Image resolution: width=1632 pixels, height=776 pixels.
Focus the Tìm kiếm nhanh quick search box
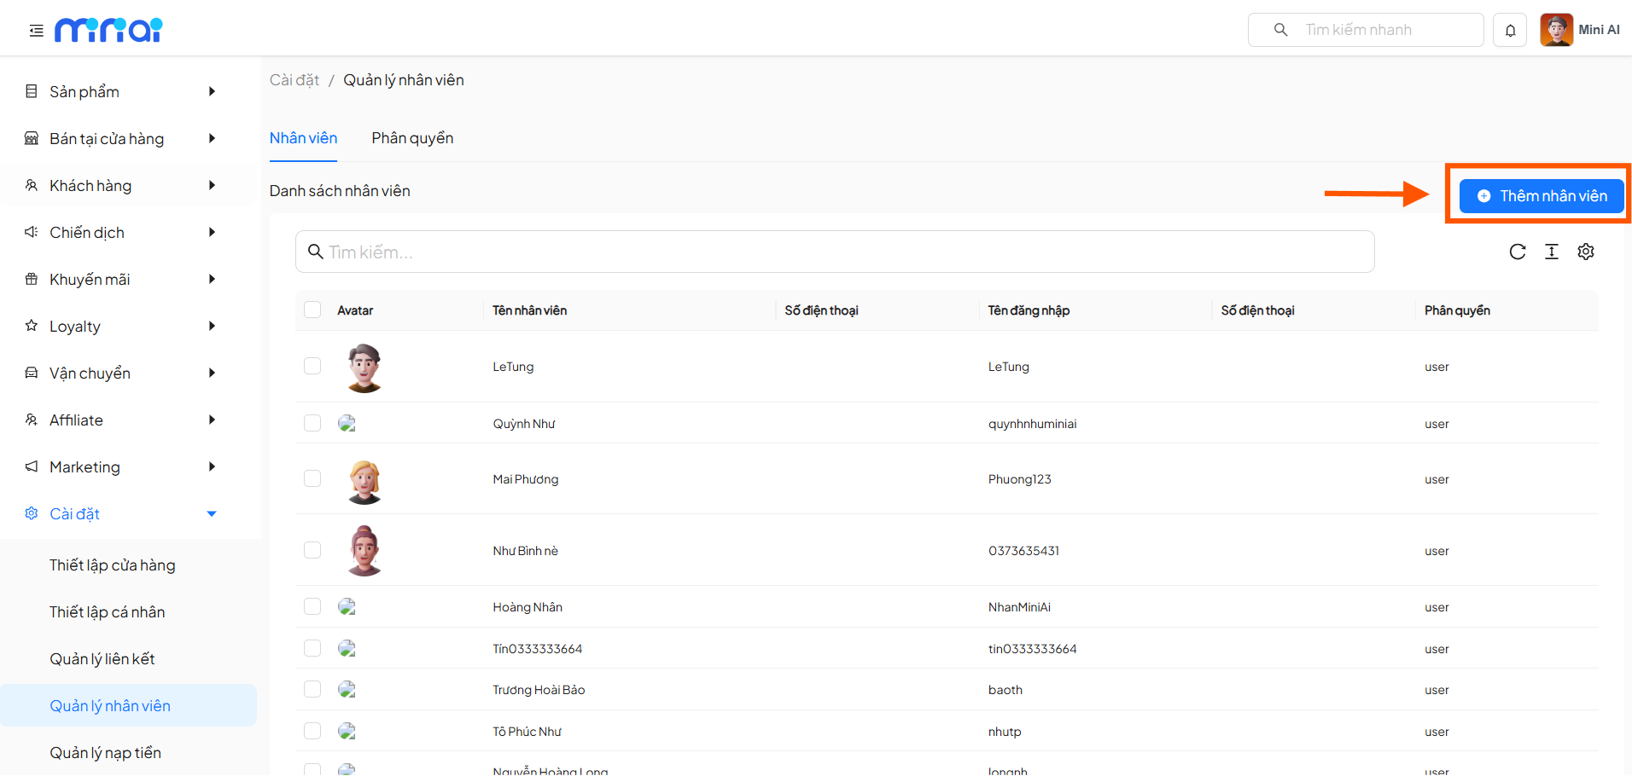tap(1374, 30)
